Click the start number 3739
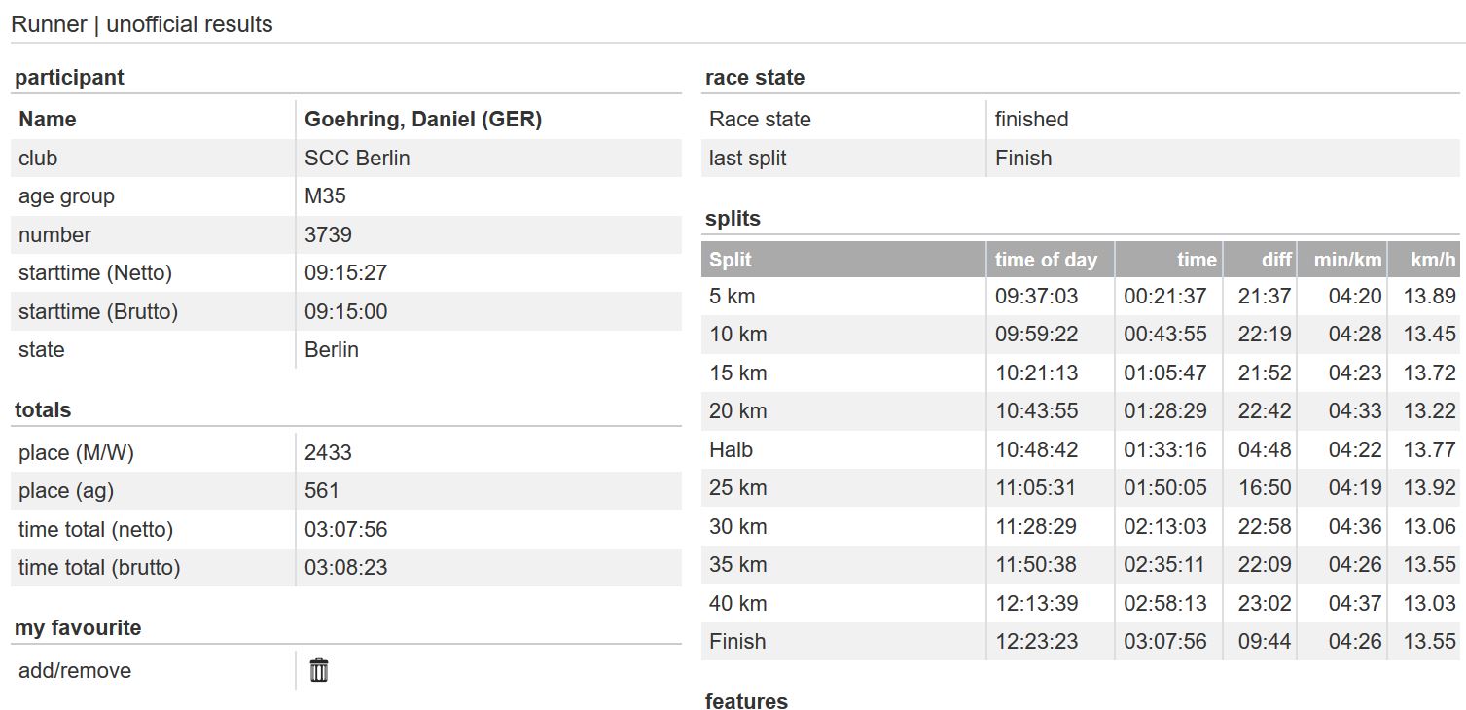Viewport: 1466px width, 710px height. click(328, 235)
